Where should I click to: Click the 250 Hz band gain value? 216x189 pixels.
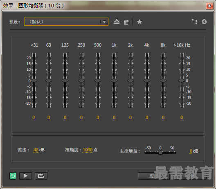tap(81, 117)
